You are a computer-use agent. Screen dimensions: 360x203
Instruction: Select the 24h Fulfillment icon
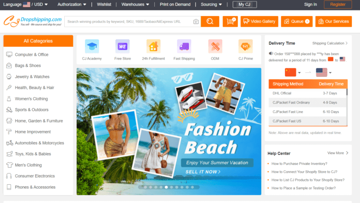pos(153,46)
